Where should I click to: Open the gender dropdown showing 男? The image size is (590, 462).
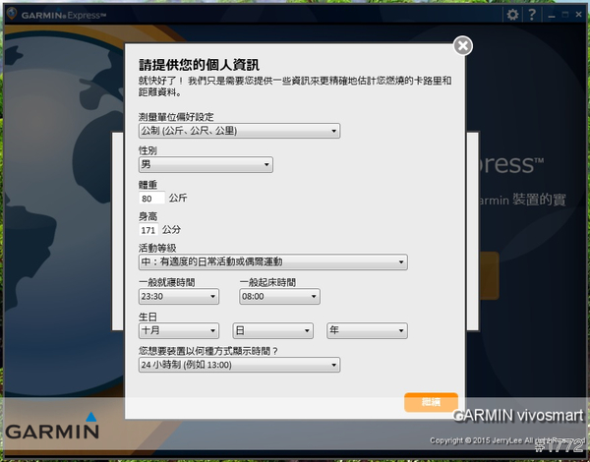pos(206,164)
